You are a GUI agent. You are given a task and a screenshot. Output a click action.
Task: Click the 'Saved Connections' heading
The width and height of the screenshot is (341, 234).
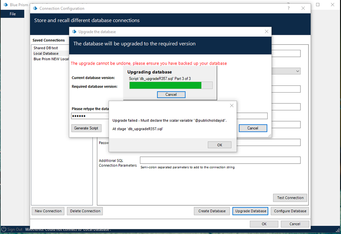[x=48, y=40]
